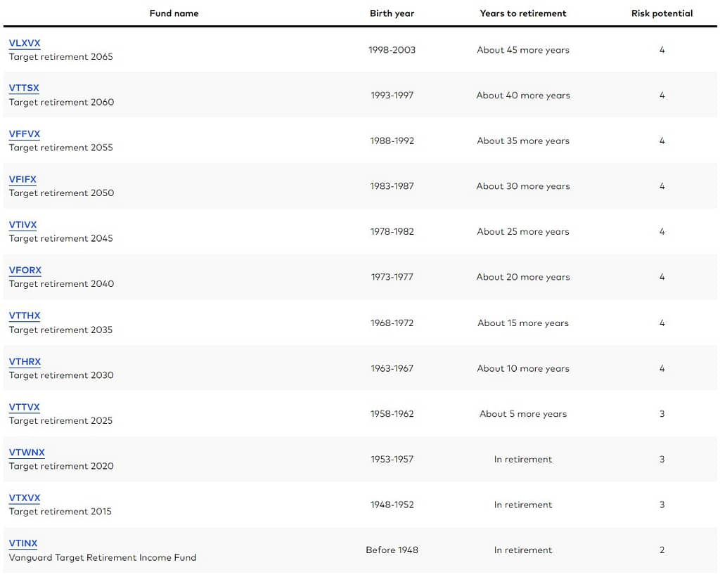This screenshot has height=577, width=720.
Task: Open the VTINX income fund link
Action: tap(23, 543)
